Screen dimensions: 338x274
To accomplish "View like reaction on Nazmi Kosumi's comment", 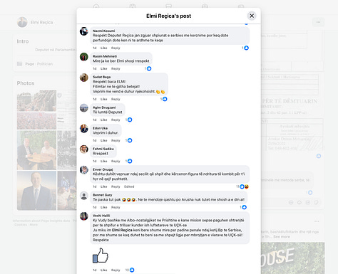I will tap(245, 48).
